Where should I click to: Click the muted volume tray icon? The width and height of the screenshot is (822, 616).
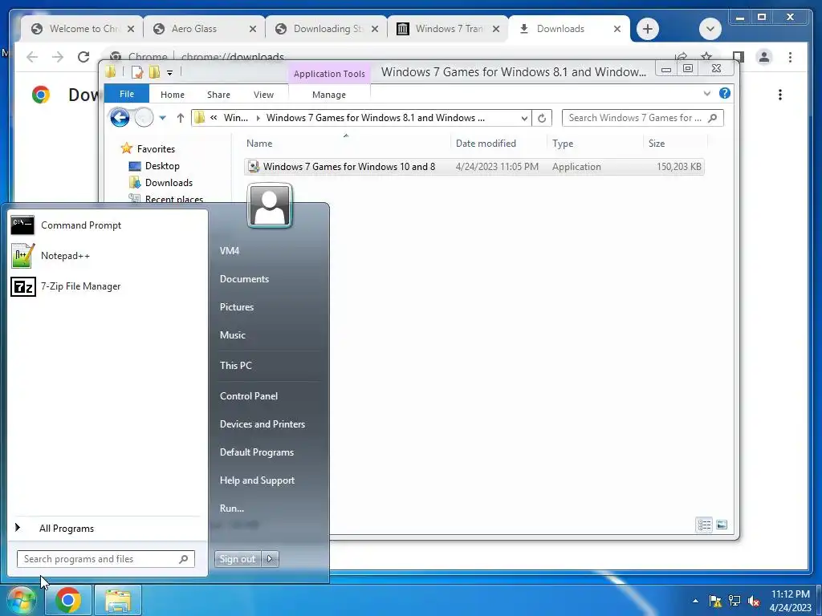tap(754, 601)
